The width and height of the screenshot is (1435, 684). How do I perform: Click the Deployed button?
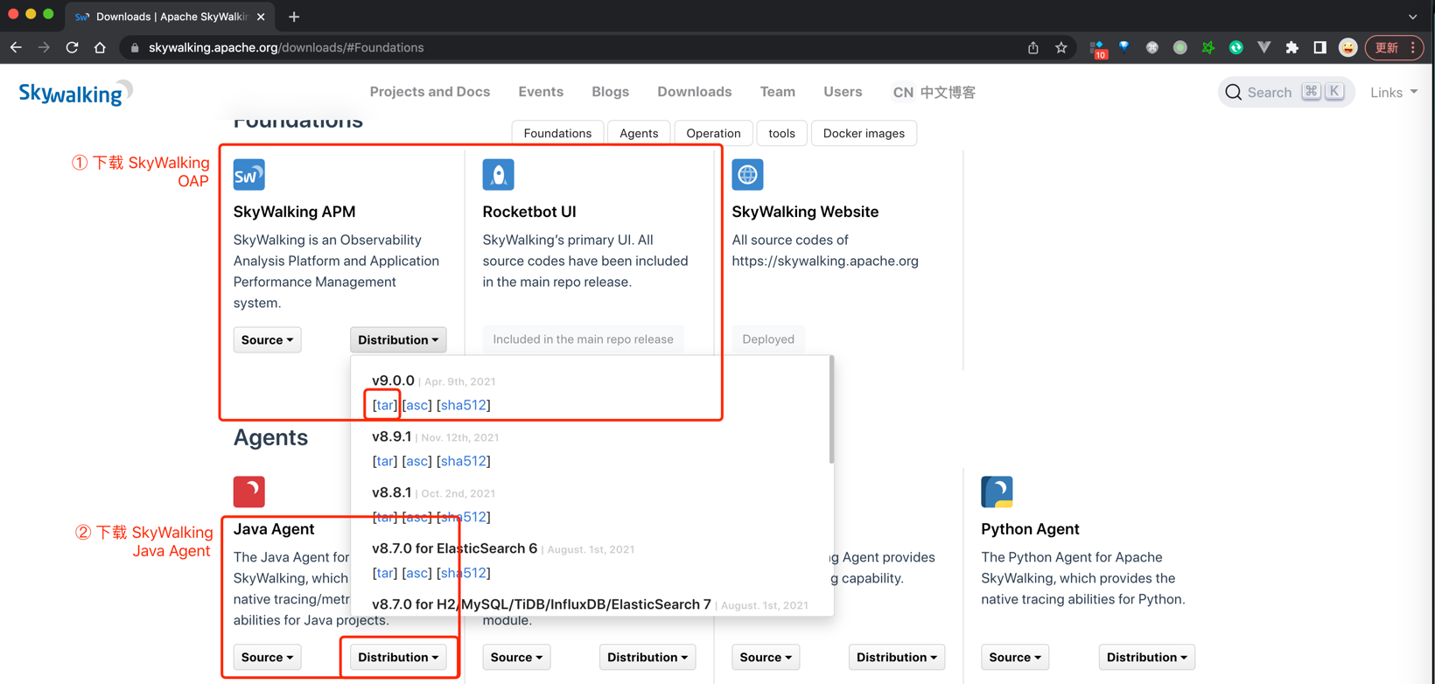coord(768,339)
